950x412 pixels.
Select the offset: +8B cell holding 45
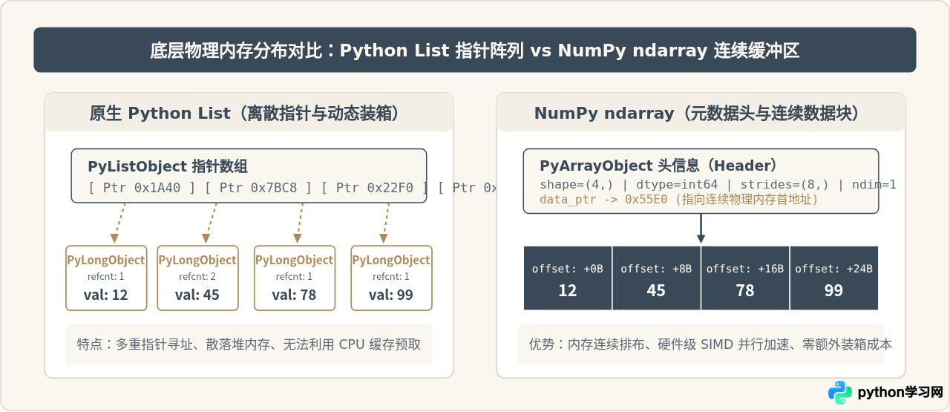coord(656,278)
